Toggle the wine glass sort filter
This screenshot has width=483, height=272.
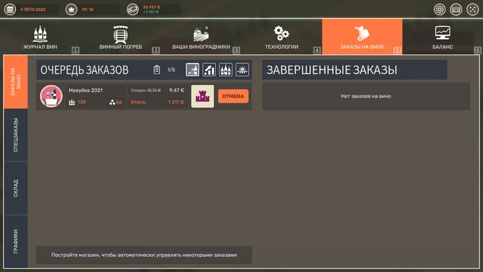(x=193, y=70)
